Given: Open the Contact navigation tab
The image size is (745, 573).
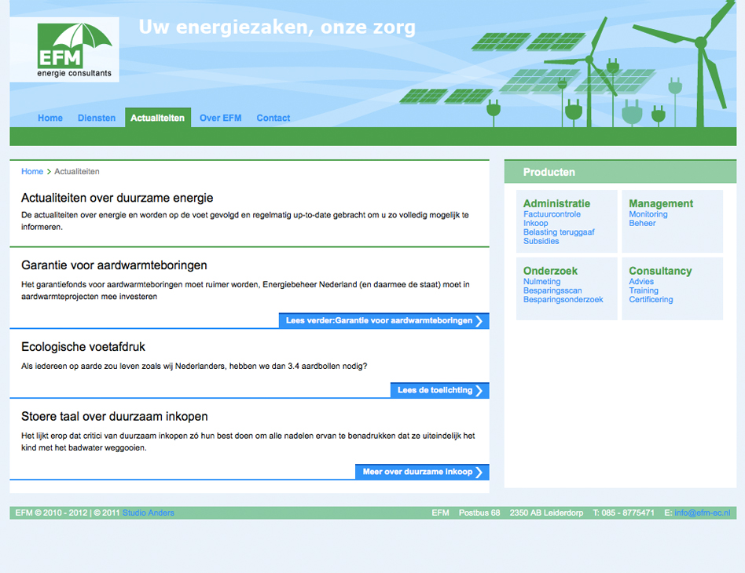Looking at the screenshot, I should pos(273,118).
